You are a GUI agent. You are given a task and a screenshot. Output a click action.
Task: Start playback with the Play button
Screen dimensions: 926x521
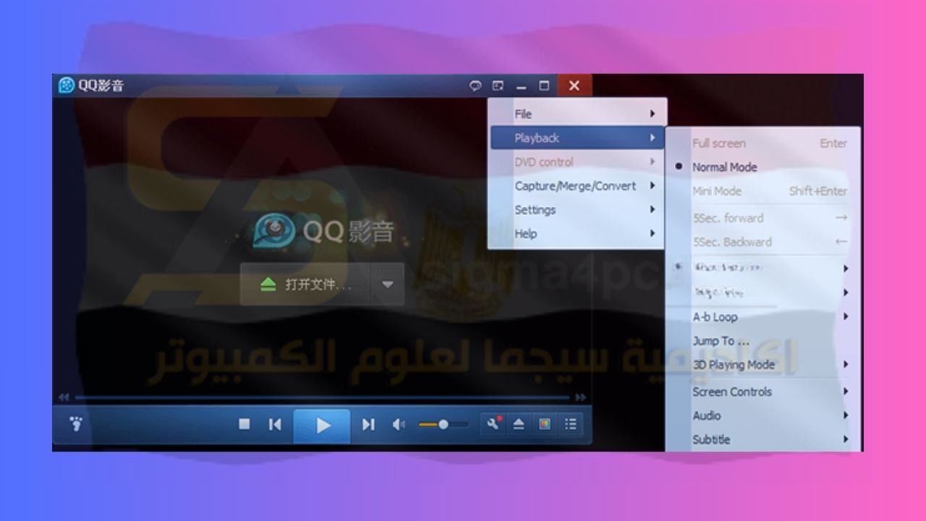[x=322, y=425]
